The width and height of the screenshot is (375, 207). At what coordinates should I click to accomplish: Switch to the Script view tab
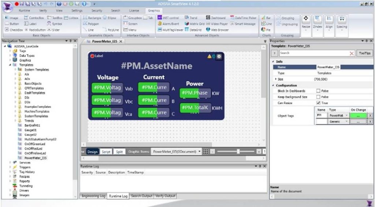(106, 152)
